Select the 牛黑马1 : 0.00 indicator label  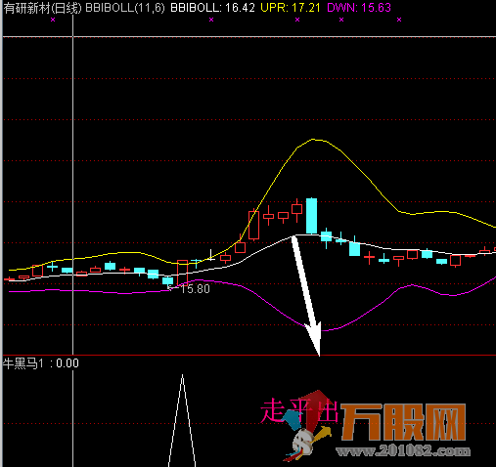[41, 363]
